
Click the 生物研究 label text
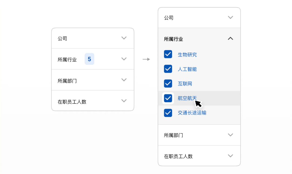(187, 55)
